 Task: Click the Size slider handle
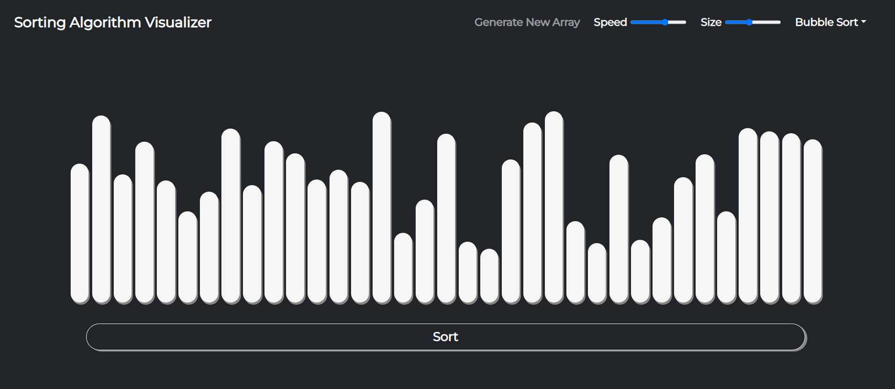tap(749, 22)
